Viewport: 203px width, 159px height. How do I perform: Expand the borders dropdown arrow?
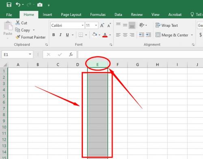tap(86, 35)
